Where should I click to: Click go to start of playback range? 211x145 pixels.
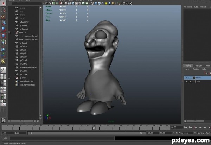(x=186, y=127)
